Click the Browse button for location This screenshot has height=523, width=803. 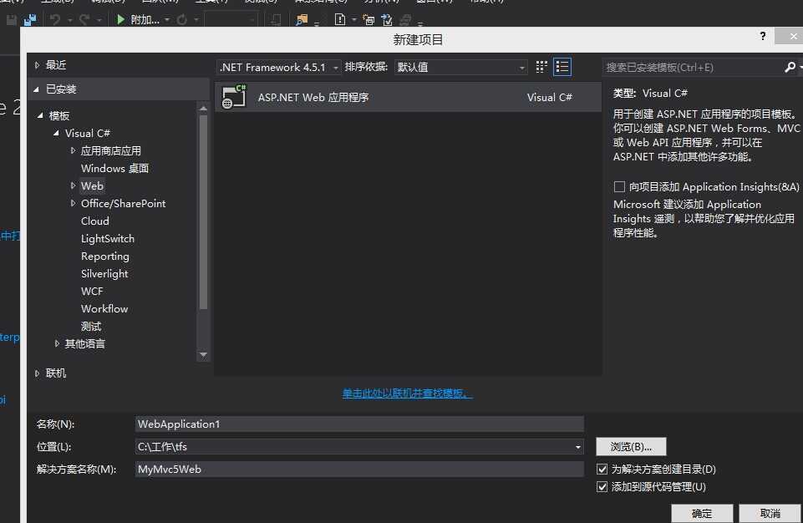[x=631, y=446]
